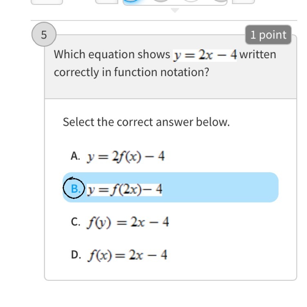
Task: Choose the circled B option letter
Action: 74,189
